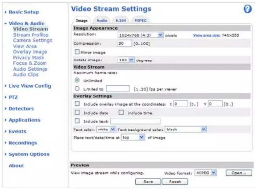Select Video Stream in sidebar
The width and height of the screenshot is (255, 189).
tap(31, 29)
